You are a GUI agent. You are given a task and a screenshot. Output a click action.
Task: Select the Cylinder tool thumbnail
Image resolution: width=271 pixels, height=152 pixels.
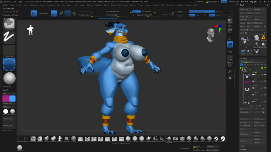click(256, 38)
